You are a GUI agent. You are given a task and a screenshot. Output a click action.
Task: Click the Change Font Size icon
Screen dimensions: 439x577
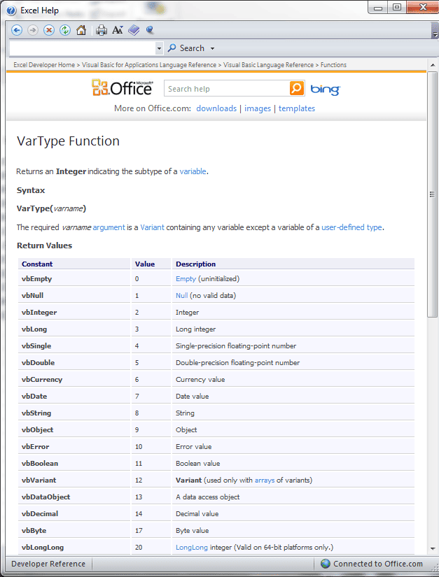click(x=118, y=30)
